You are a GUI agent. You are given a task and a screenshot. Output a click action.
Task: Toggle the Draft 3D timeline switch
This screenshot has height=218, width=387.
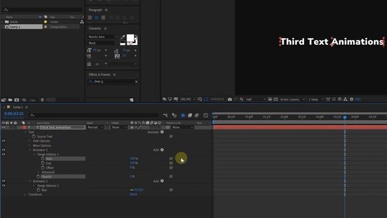[x=174, y=116]
